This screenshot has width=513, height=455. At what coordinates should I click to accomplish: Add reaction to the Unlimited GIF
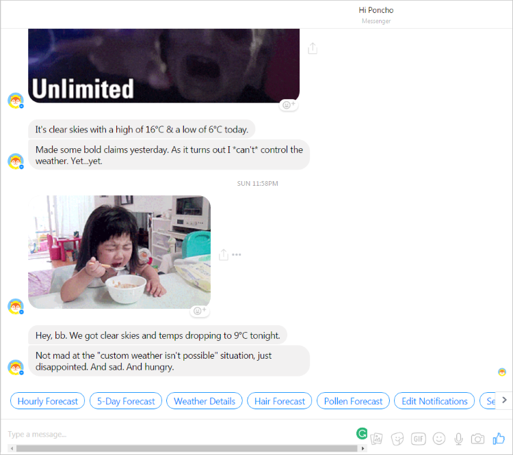coord(289,105)
